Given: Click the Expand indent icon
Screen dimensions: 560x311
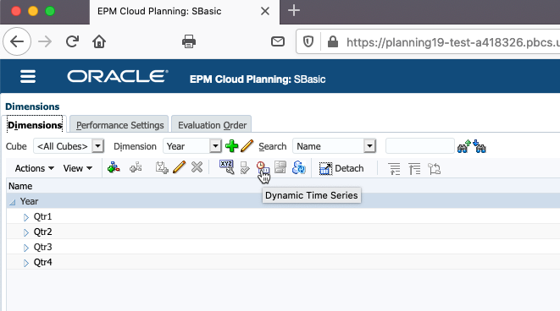Looking at the screenshot, I should (x=394, y=168).
